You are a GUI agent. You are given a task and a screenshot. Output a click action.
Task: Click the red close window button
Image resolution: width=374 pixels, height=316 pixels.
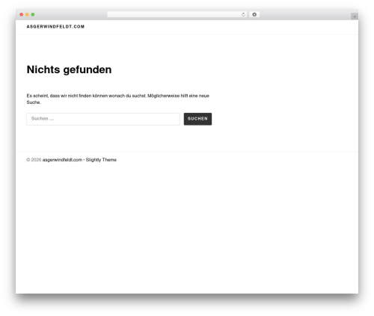pos(22,14)
